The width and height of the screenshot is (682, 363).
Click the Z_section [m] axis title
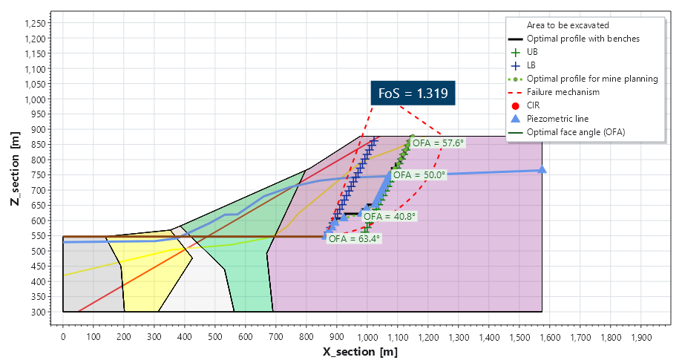[16, 169]
